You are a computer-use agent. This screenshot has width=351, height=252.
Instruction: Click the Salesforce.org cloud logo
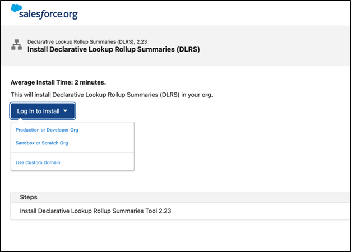(x=44, y=12)
